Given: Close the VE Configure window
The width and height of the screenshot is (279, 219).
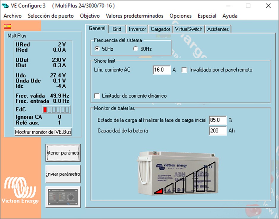Looking at the screenshot, I should click(268, 6).
